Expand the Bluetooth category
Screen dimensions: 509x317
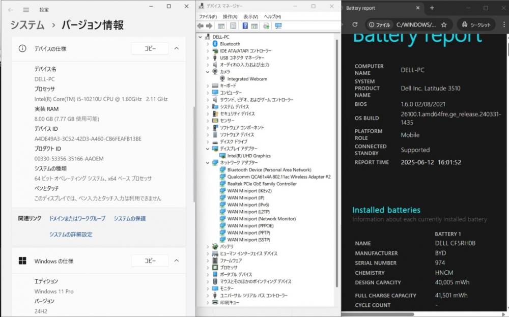pyautogui.click(x=208, y=44)
